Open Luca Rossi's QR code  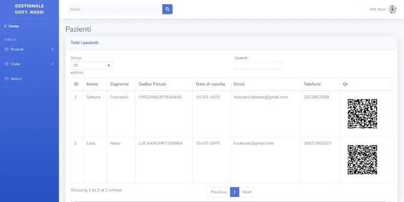[362, 160]
